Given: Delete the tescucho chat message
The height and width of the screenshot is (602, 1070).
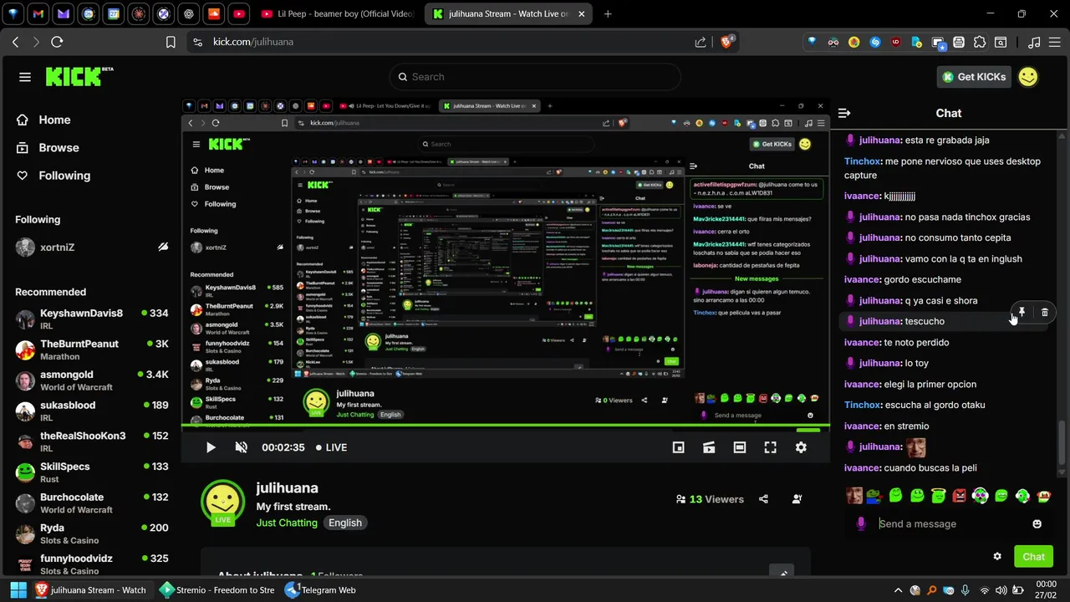Looking at the screenshot, I should [x=1045, y=313].
